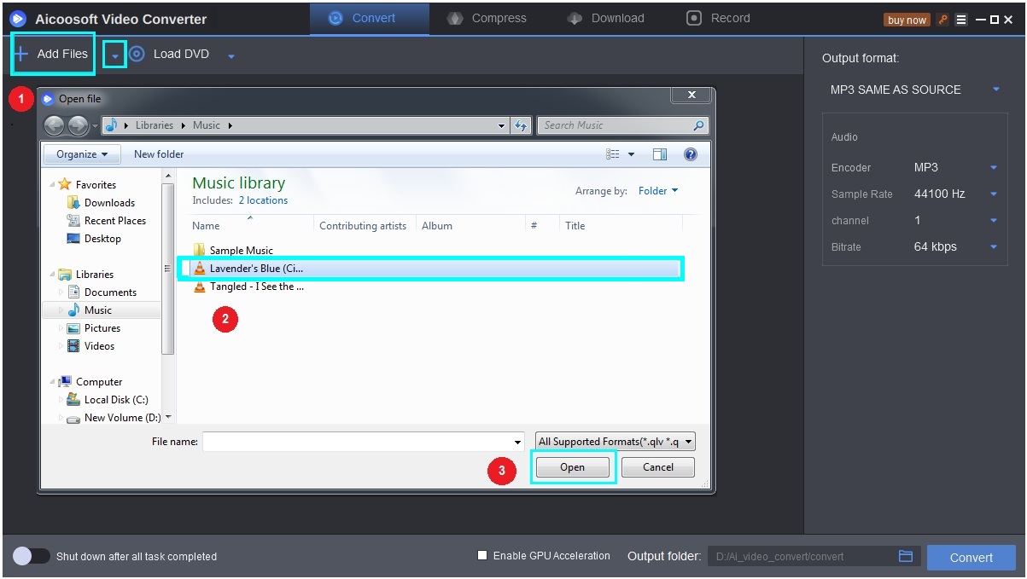Open All Supported Formats filter dropdown

(x=616, y=442)
